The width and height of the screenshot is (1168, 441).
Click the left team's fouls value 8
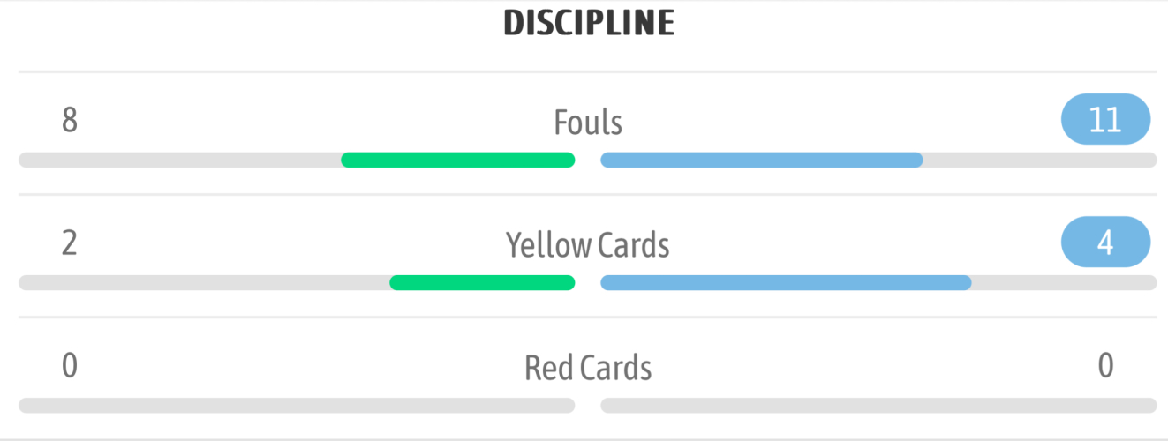pyautogui.click(x=70, y=120)
